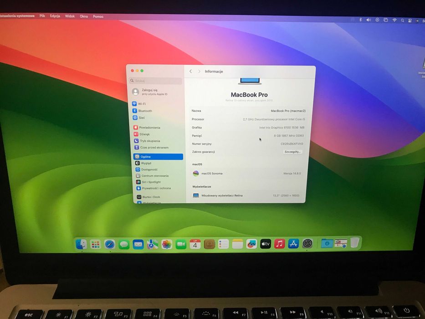This screenshot has width=425, height=319.
Task: Launch FaceTime from the Dock
Action: click(181, 245)
